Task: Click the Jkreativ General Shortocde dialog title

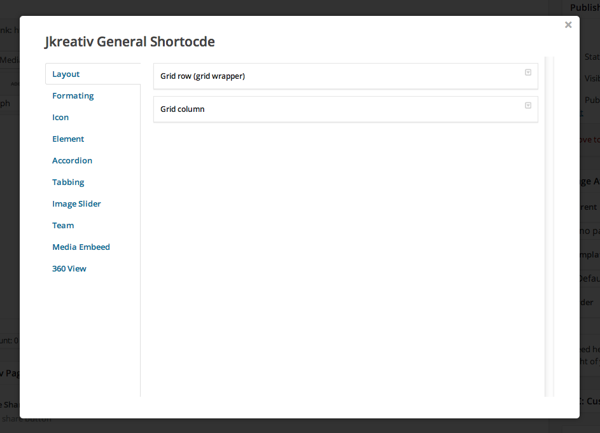Action: (129, 41)
